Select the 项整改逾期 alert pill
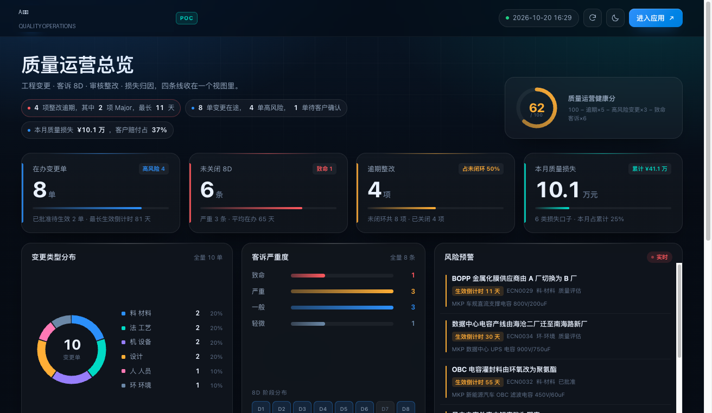The width and height of the screenshot is (712, 413). (101, 108)
